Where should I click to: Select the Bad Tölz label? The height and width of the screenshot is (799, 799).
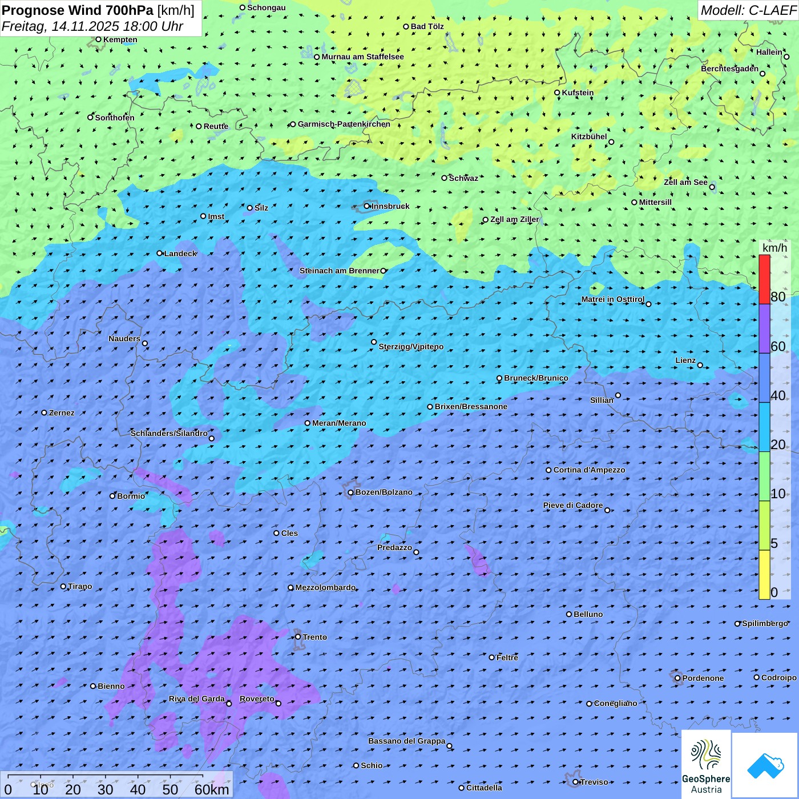click(427, 26)
